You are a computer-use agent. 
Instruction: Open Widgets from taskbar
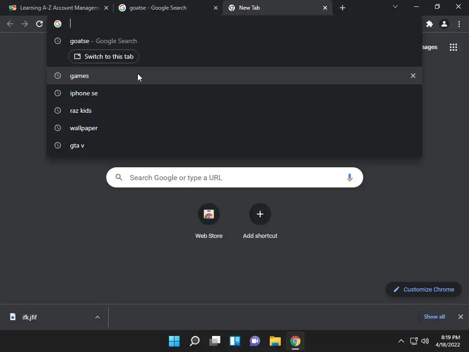tap(235, 341)
